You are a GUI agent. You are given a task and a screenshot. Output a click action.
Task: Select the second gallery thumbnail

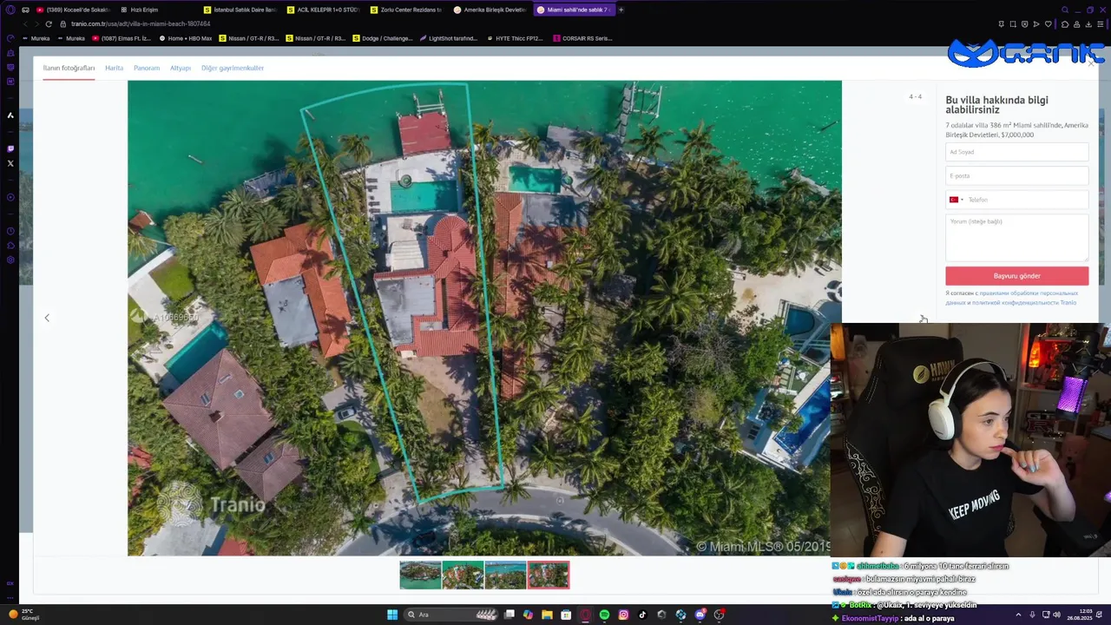(x=463, y=575)
